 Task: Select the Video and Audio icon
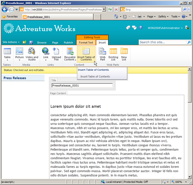32,51
